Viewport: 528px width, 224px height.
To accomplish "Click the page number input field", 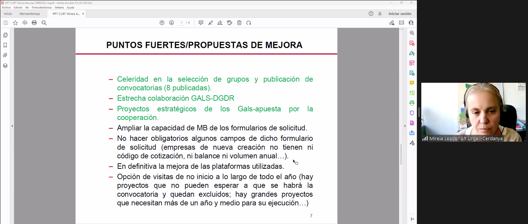I will point(181,23).
